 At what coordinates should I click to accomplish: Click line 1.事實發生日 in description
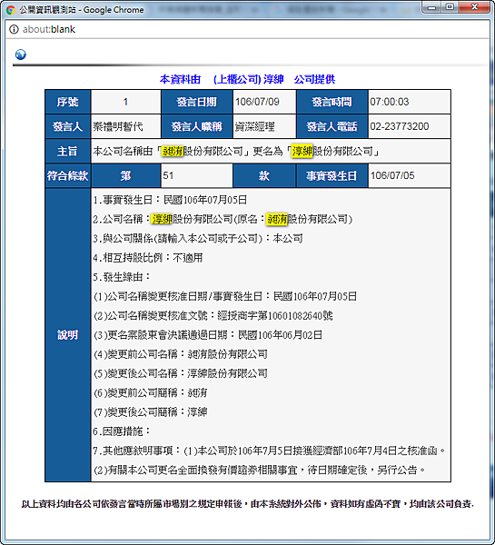170,200
